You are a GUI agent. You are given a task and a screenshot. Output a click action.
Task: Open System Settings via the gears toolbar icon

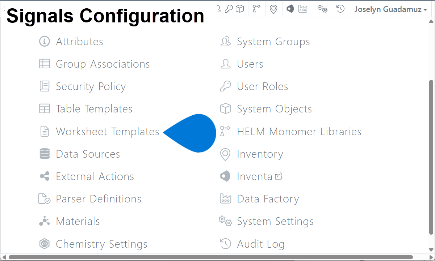point(322,8)
